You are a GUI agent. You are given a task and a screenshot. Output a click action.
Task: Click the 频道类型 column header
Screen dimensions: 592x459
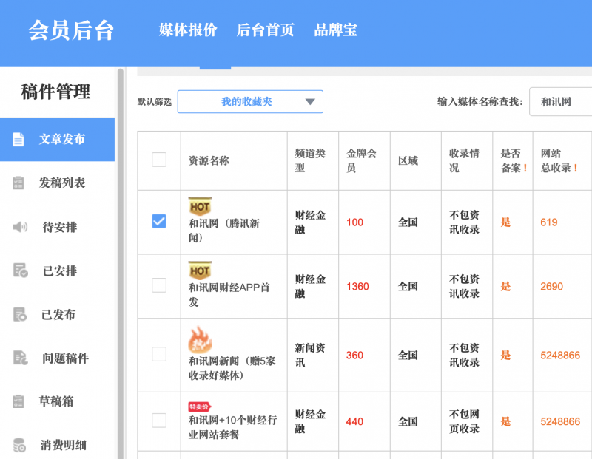[310, 160]
